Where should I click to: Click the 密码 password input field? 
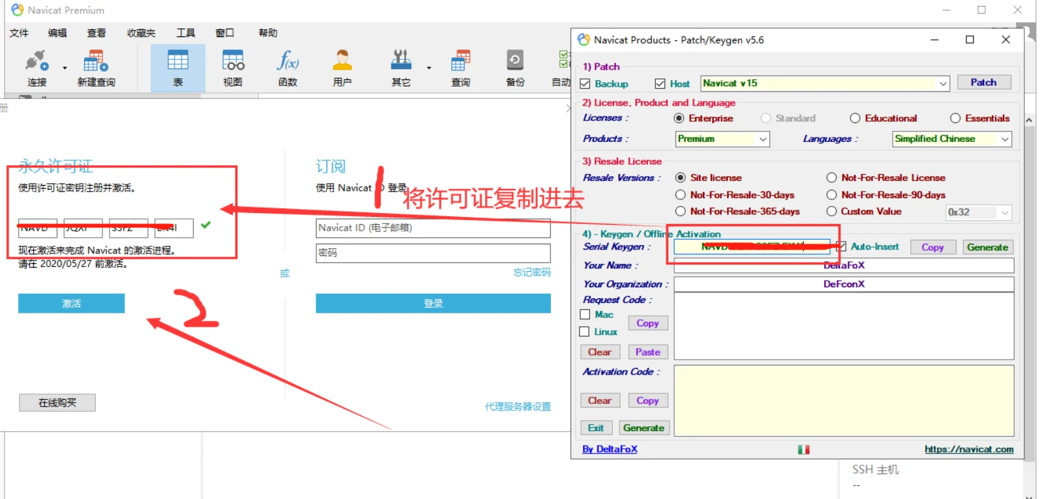tap(433, 253)
